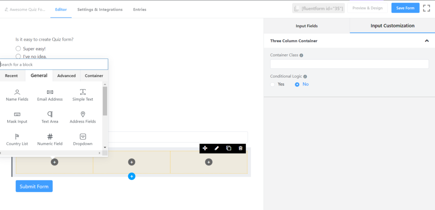
Task: Copy the fluentform id="35" shortcode
Action: pos(319,8)
